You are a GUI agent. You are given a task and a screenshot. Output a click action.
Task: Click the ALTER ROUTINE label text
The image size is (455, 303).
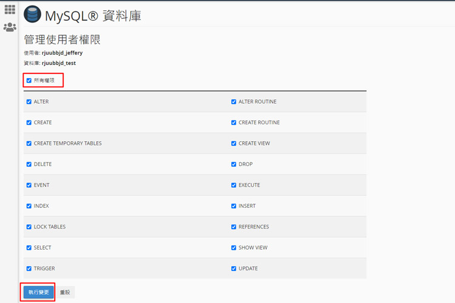pyautogui.click(x=257, y=101)
